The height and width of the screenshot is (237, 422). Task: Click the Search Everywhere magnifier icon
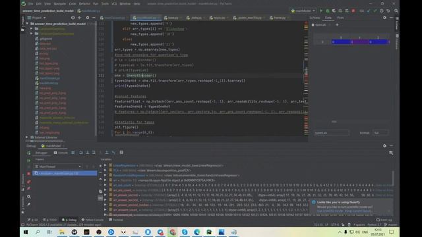396,11
